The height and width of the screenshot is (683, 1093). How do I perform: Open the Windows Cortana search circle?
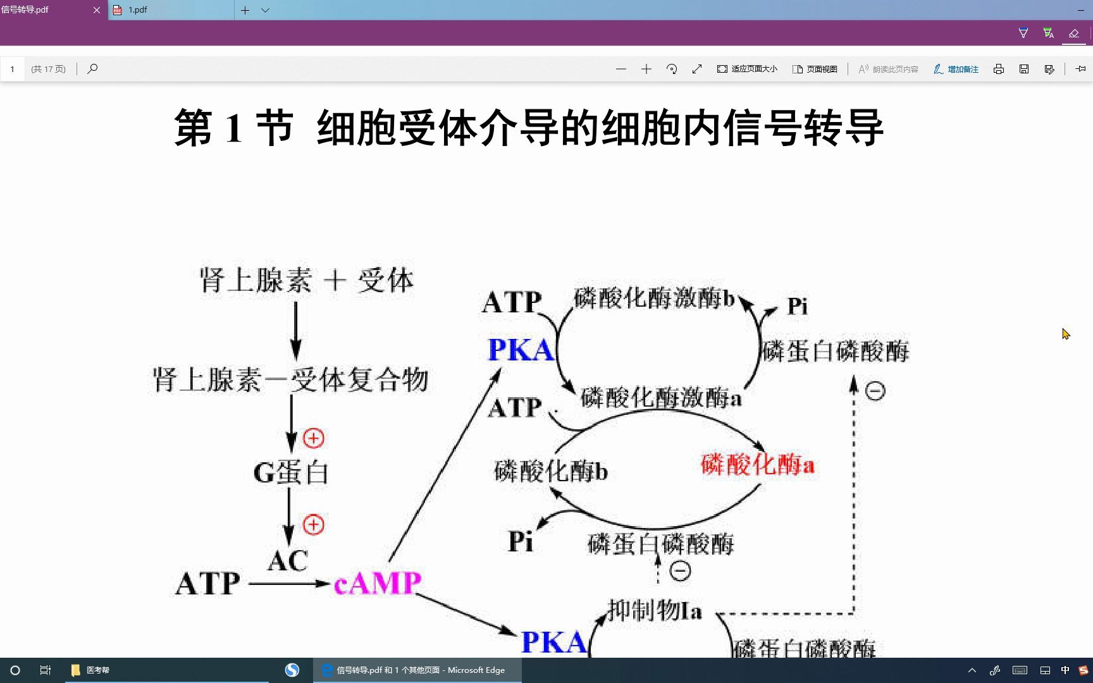pyautogui.click(x=15, y=670)
